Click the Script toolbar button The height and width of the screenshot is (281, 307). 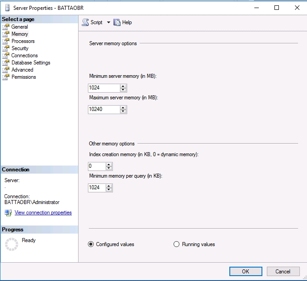pos(92,22)
